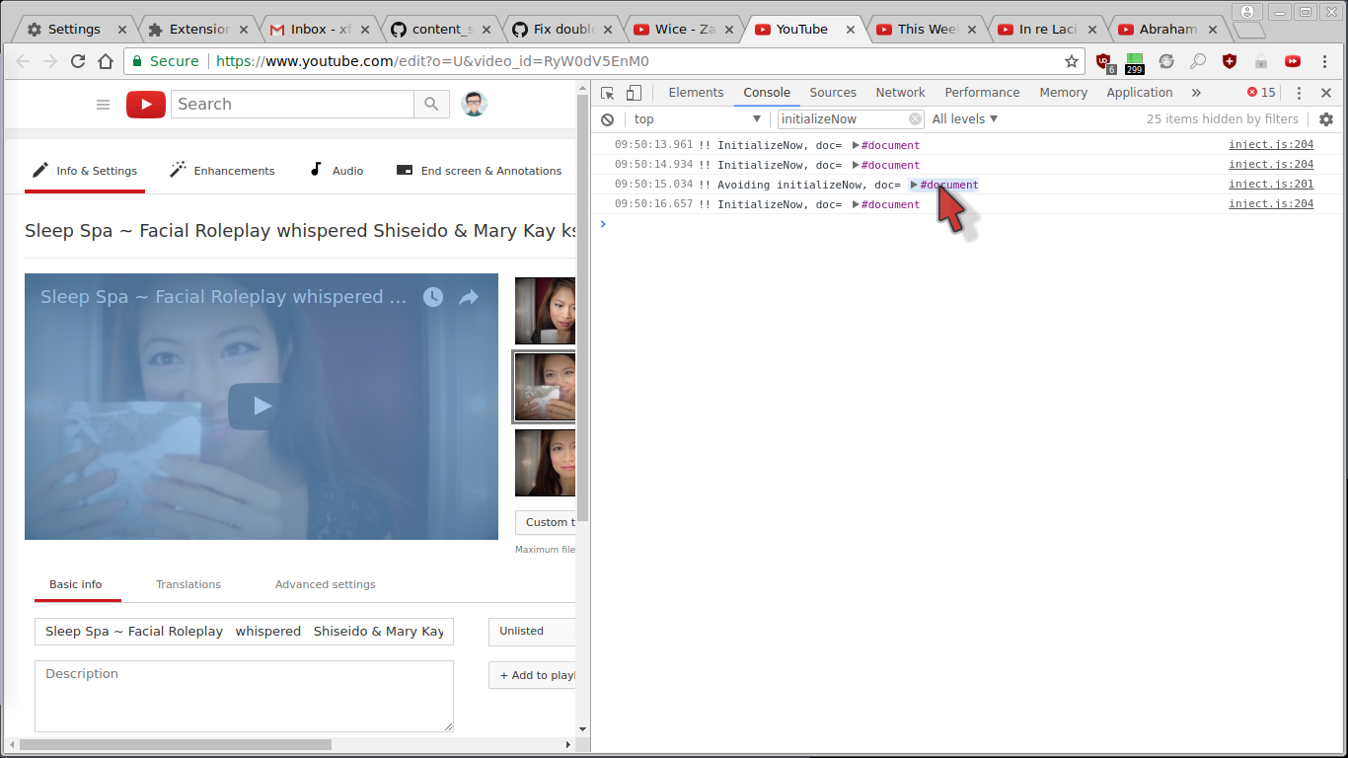Open the Translations tab

(x=187, y=584)
